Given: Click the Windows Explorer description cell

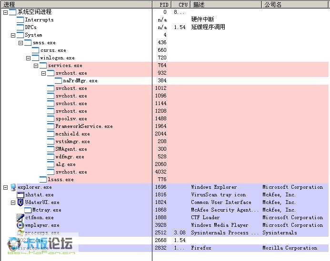Looking at the screenshot, I should 214,187.
